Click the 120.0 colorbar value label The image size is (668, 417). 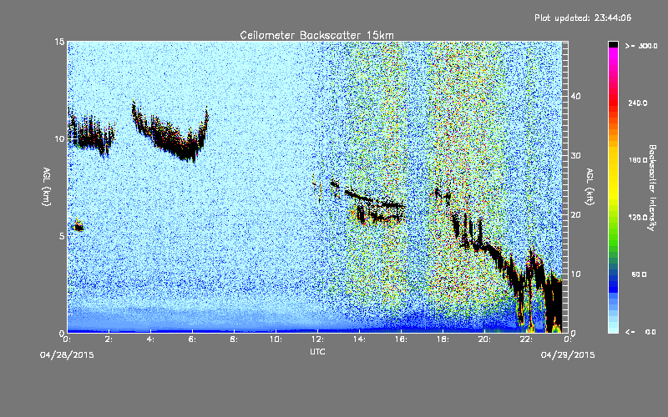(x=638, y=218)
